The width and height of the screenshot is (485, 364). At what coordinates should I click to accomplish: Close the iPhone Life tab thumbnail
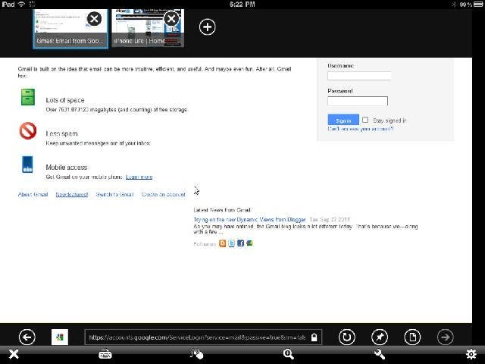point(171,19)
